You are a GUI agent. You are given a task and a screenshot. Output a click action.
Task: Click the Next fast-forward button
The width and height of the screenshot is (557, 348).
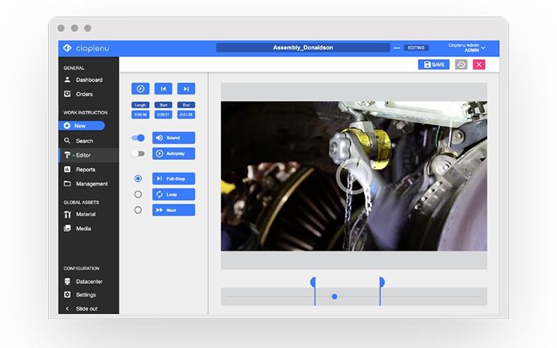click(x=173, y=210)
